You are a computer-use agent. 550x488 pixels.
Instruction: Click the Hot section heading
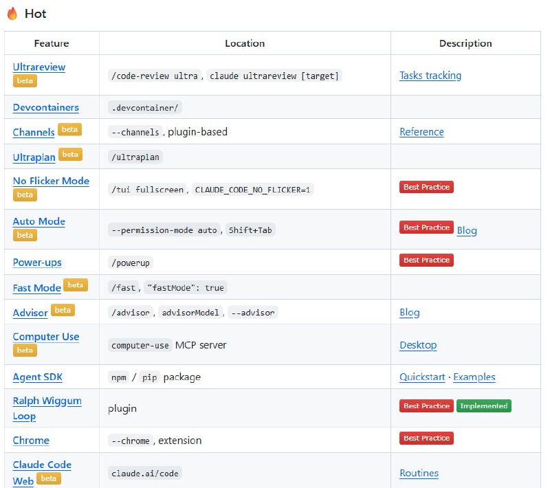pos(36,14)
